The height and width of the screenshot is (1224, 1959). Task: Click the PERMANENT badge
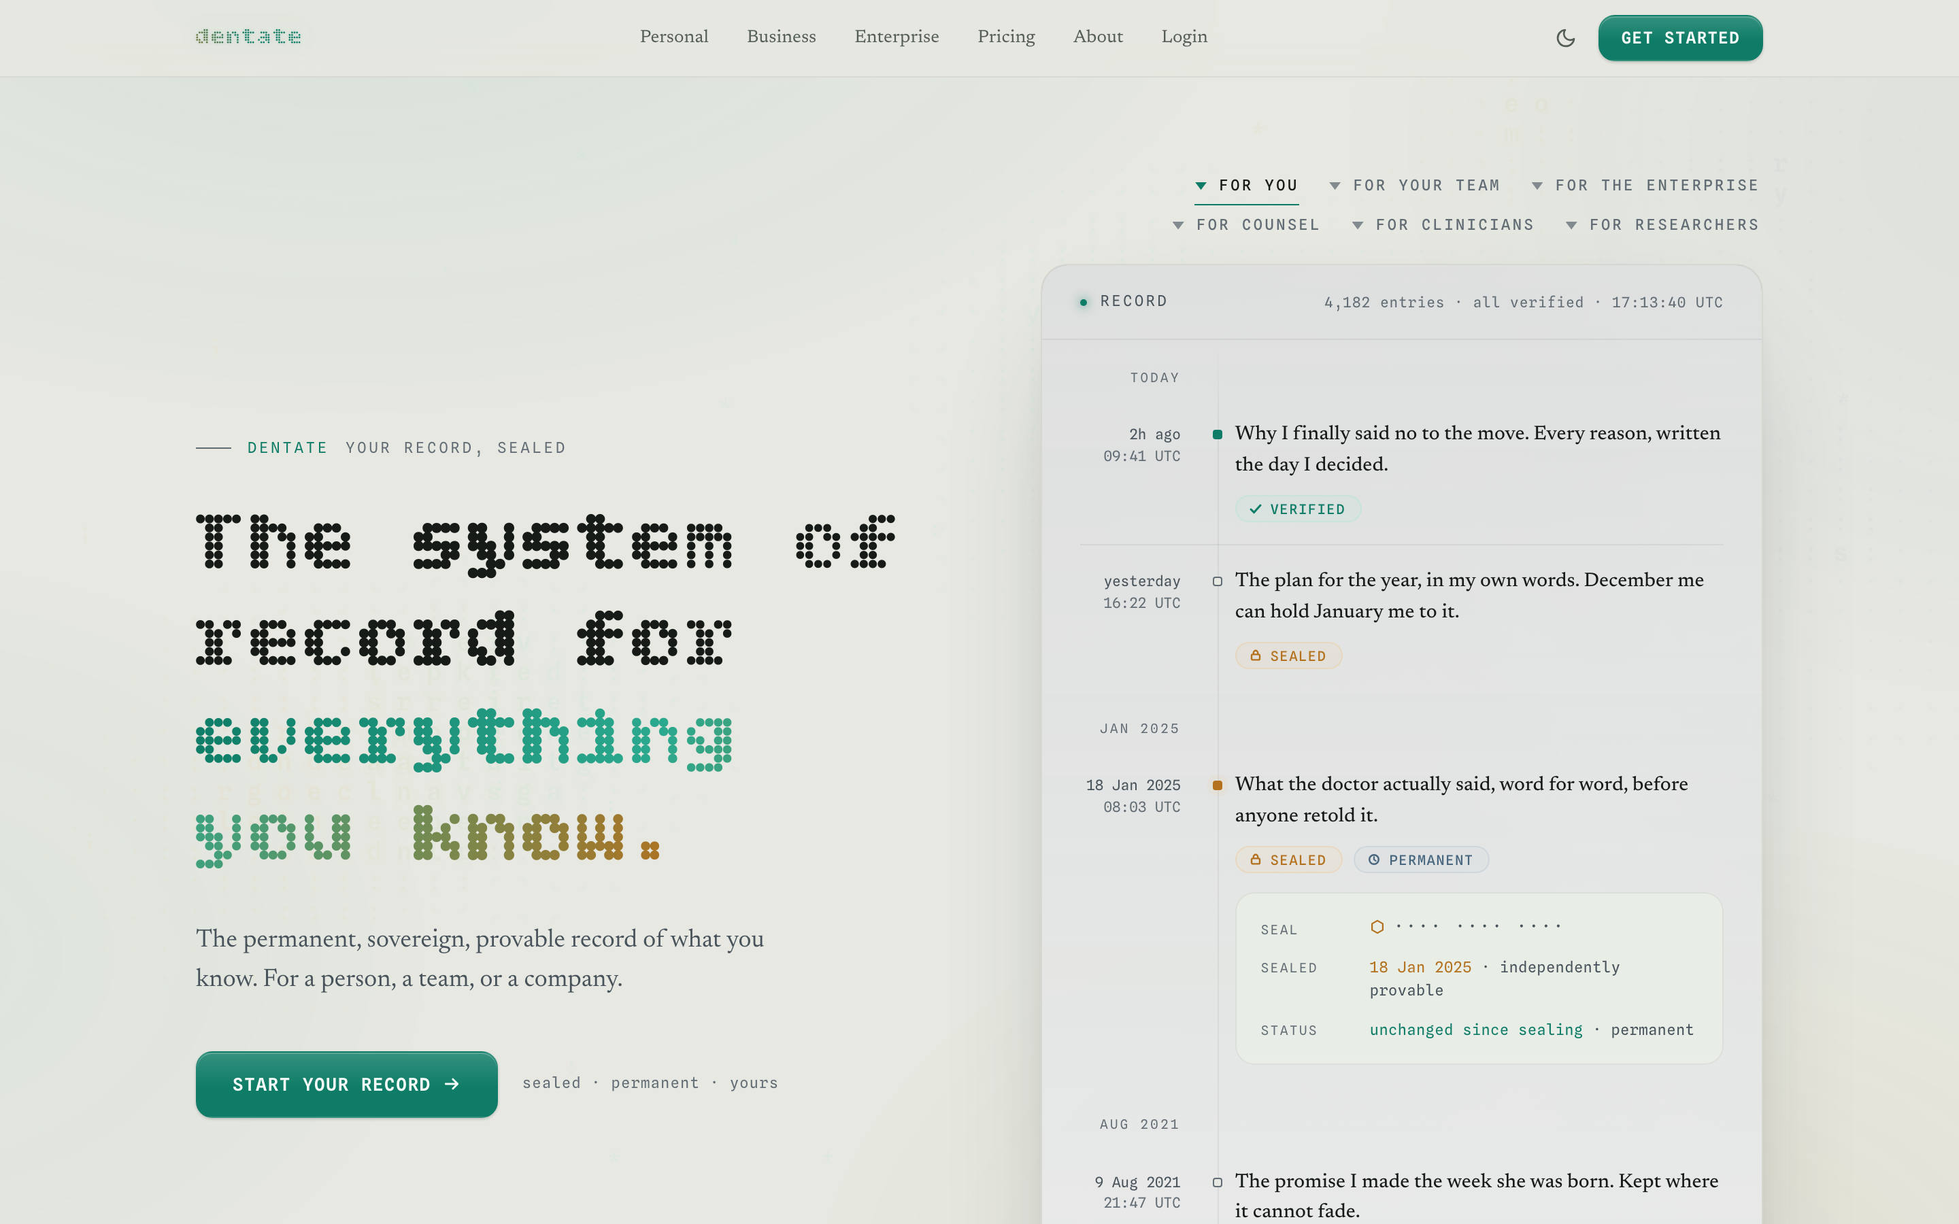pyautogui.click(x=1421, y=860)
